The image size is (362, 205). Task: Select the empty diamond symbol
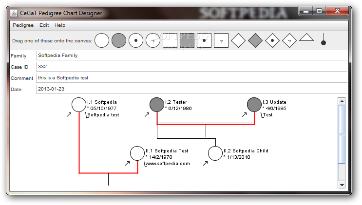(x=238, y=40)
